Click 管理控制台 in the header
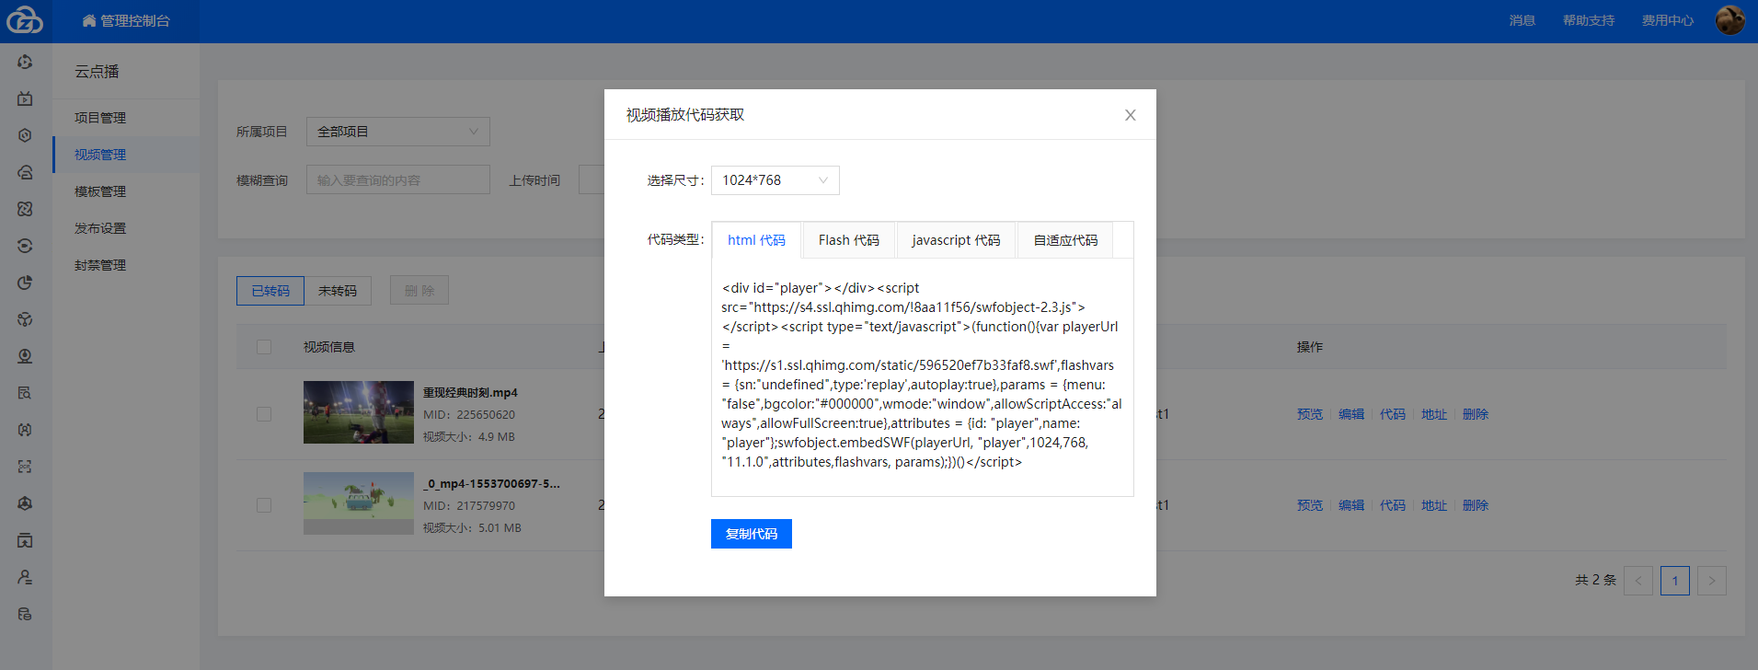This screenshot has width=1758, height=670. [135, 20]
